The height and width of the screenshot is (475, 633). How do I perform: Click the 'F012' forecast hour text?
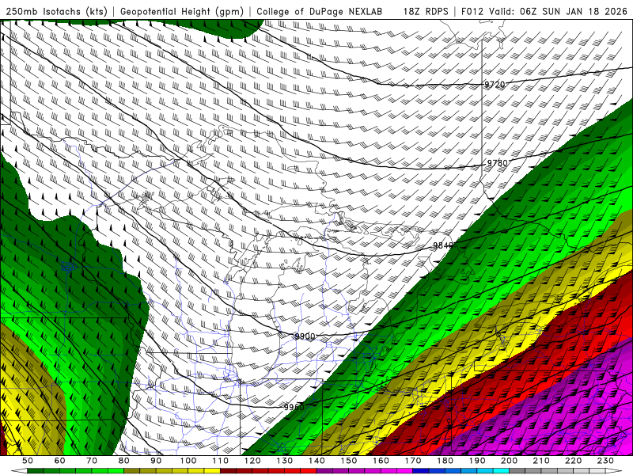coord(472,12)
